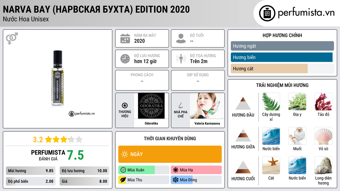Click the perfumista.vn perfume bottle logo icon
Screen dimensions: 340x191
(x=267, y=13)
